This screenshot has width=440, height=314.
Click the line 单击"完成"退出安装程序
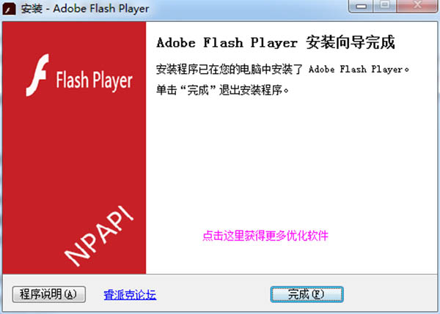[x=222, y=90]
